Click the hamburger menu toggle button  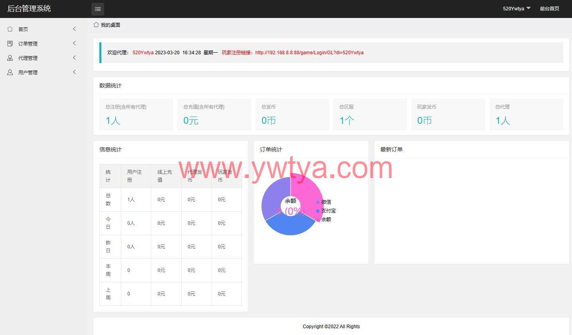point(98,9)
